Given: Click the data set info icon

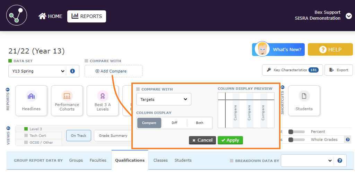Looking at the screenshot, I should point(72,71).
